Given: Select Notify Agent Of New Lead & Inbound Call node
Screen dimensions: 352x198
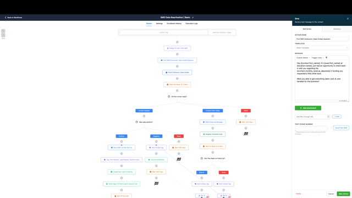Looking at the screenshot, I should pos(122,184).
